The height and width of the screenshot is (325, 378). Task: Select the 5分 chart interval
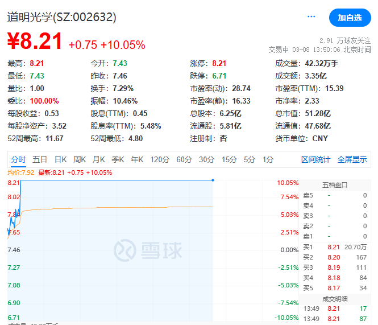250,159
